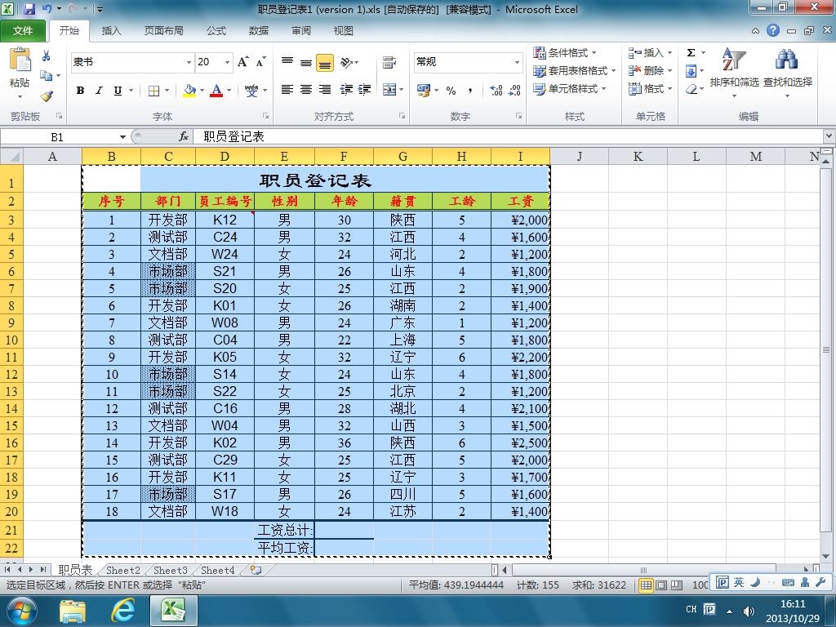Activate the Format Painter brush

pyautogui.click(x=47, y=96)
